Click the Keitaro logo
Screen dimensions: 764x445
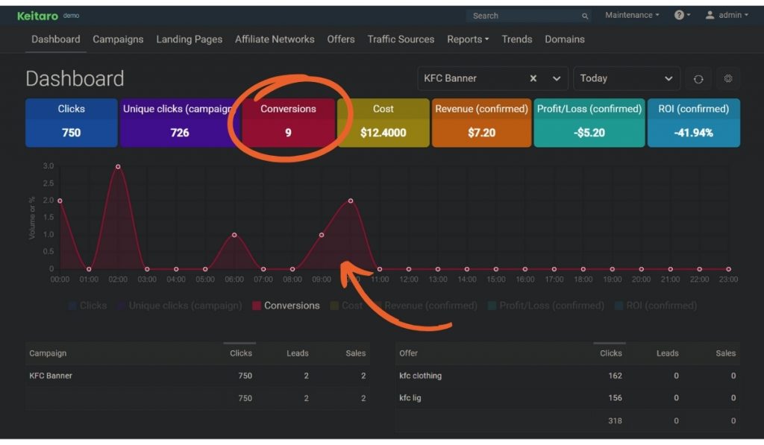[38, 15]
